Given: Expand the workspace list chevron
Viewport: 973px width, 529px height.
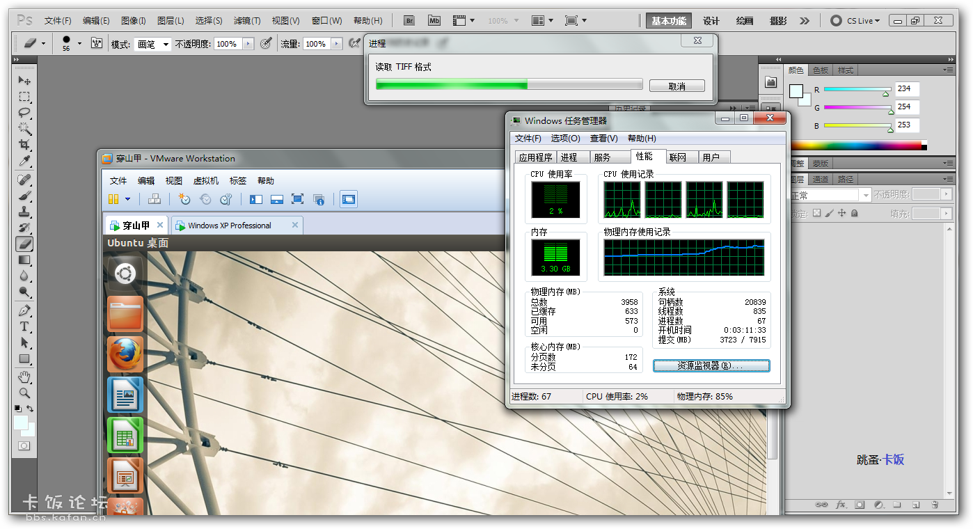Looking at the screenshot, I should tap(805, 21).
